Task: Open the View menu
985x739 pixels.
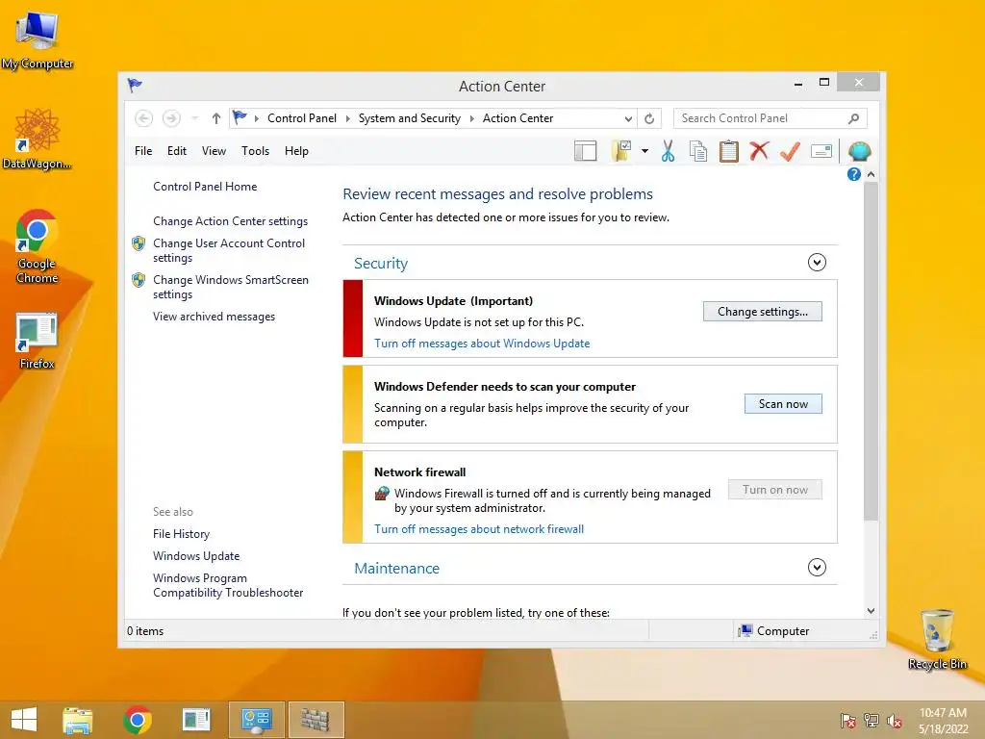Action: tap(214, 151)
